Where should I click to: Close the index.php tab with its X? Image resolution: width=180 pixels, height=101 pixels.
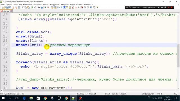click(x=11, y=11)
